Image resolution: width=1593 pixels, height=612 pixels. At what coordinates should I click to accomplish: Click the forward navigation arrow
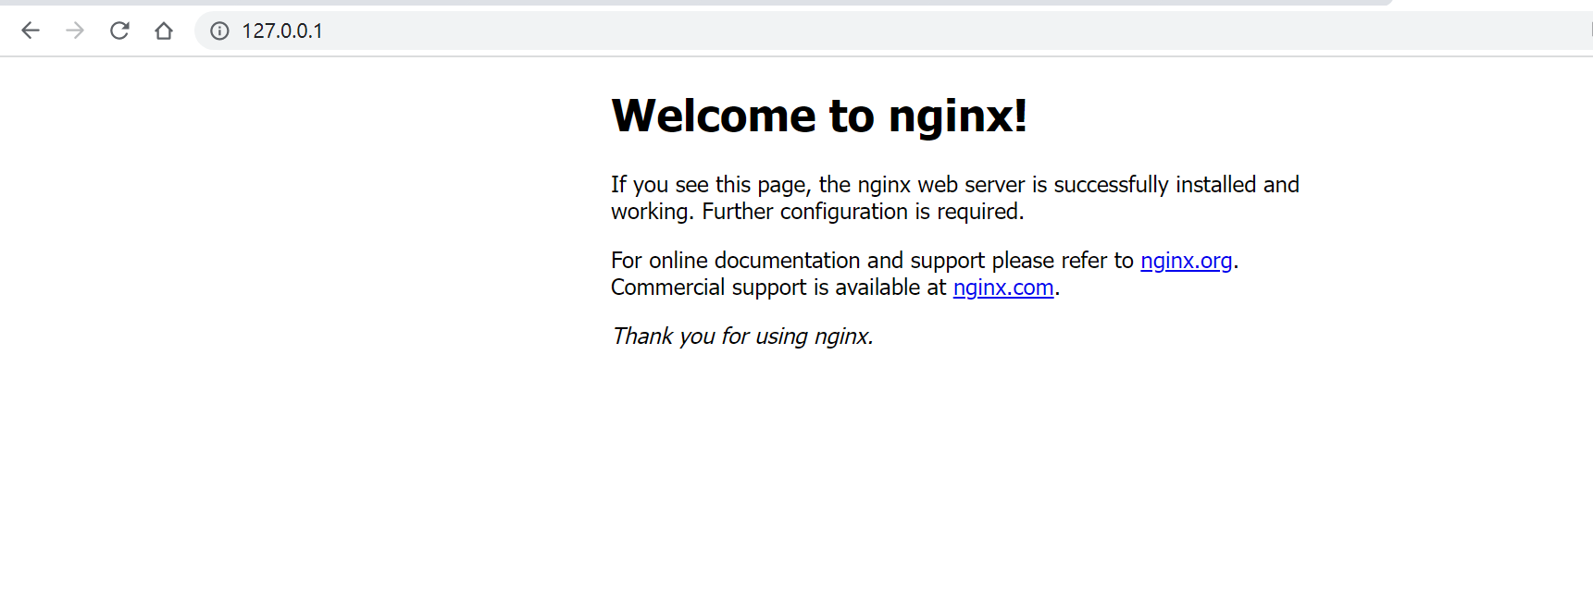(x=75, y=31)
